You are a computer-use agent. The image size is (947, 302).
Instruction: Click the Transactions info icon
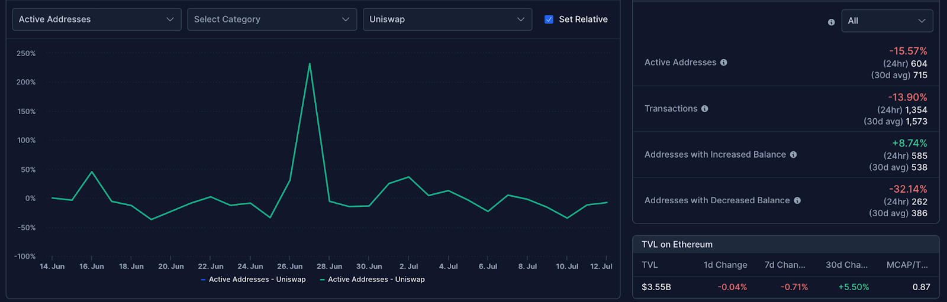[704, 109]
